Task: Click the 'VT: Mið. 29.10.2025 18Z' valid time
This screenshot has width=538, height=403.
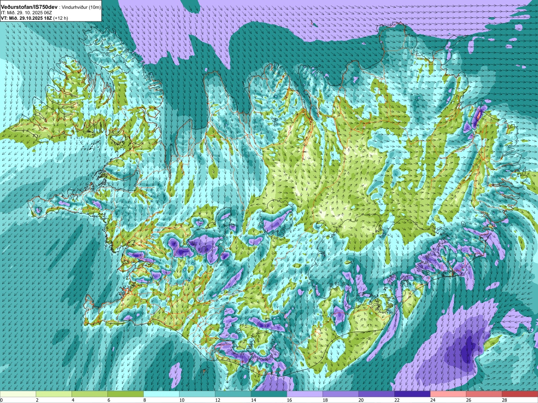Action: click(26, 18)
